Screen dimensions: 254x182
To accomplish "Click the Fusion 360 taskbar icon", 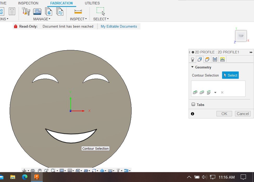I will pyautogui.click(x=37, y=177).
